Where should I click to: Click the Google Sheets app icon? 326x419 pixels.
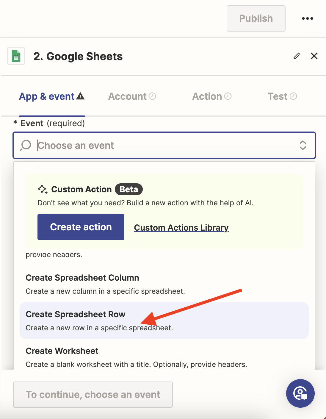(16, 56)
